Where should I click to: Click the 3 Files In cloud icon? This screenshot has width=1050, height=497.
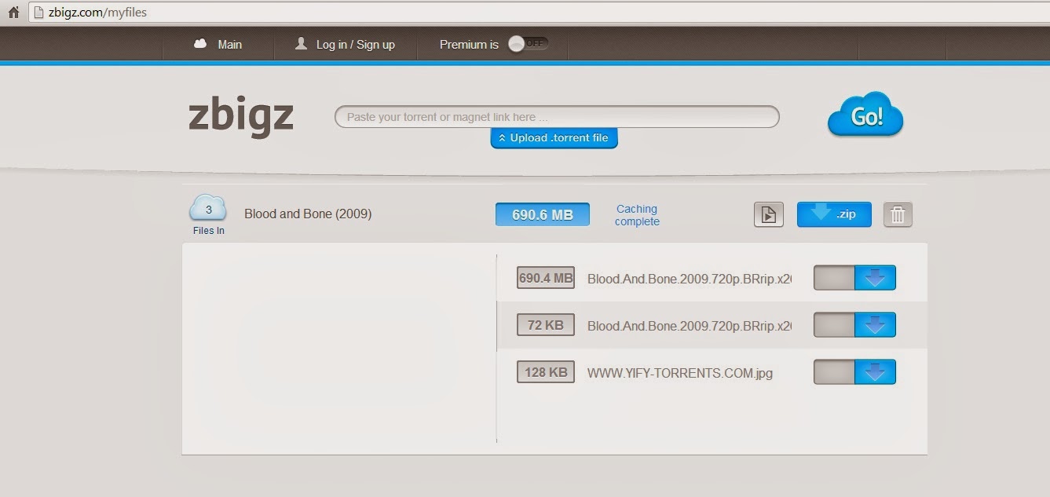click(208, 209)
